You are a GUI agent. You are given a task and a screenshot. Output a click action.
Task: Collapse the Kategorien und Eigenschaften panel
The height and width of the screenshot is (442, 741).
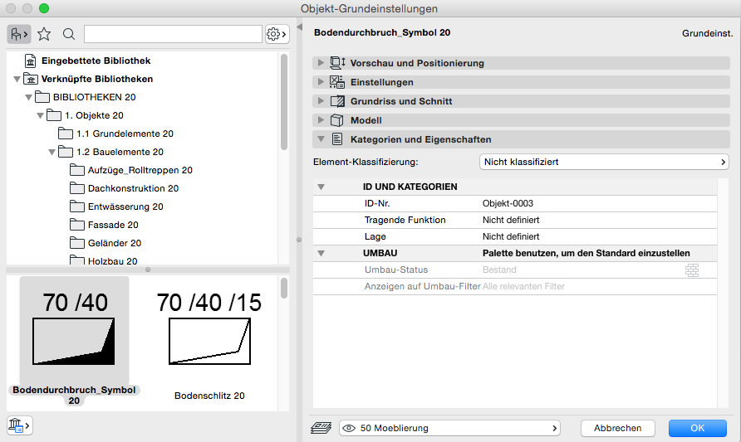[320, 139]
